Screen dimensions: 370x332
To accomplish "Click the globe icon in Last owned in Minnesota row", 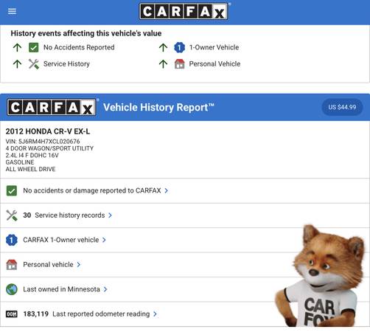I will coord(12,289).
